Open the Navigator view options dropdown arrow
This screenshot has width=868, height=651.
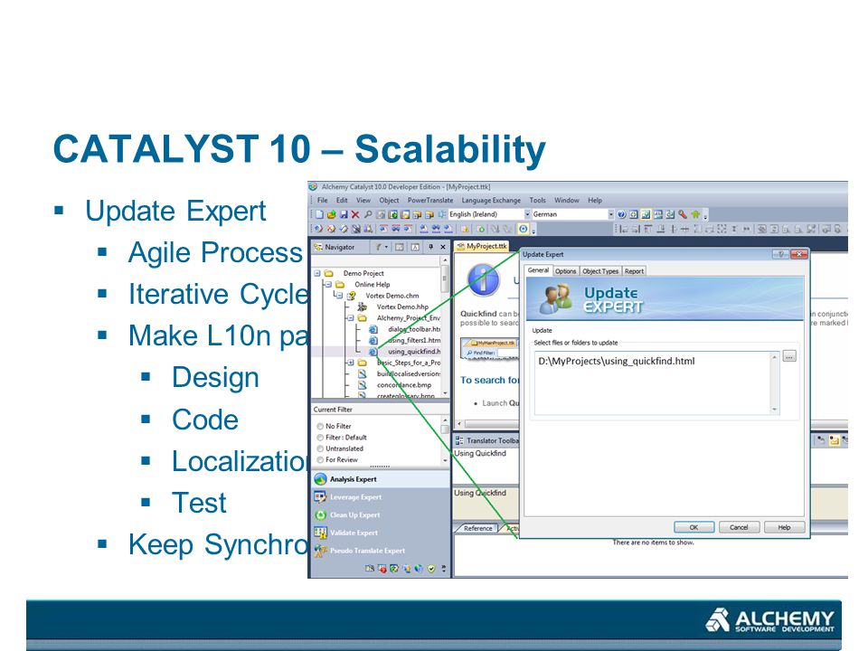pyautogui.click(x=386, y=247)
